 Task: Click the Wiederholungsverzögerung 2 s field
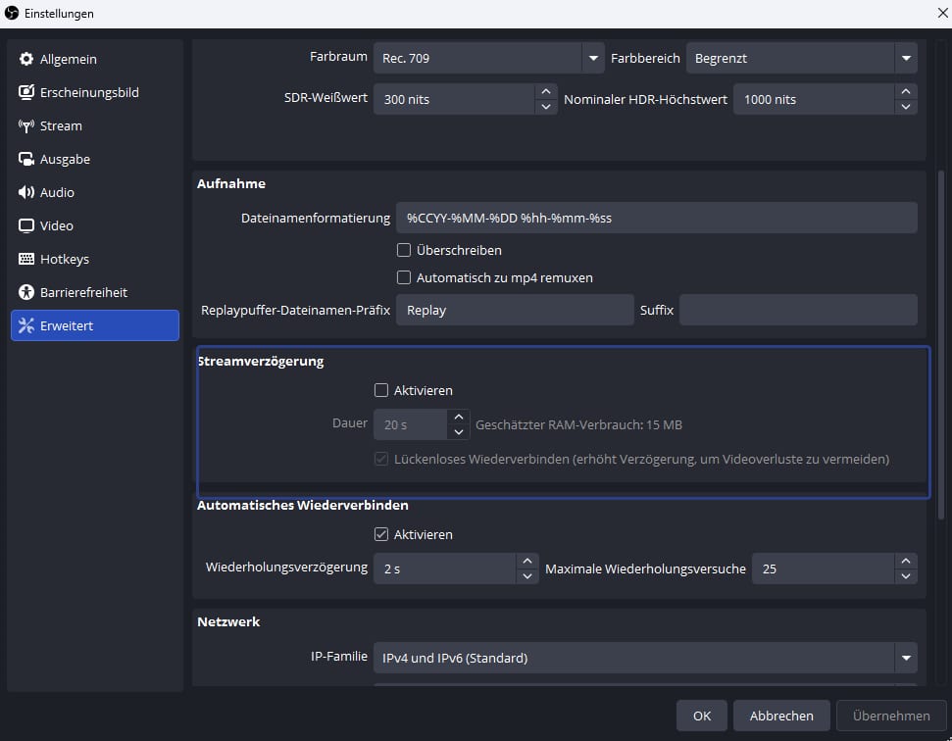coord(445,569)
